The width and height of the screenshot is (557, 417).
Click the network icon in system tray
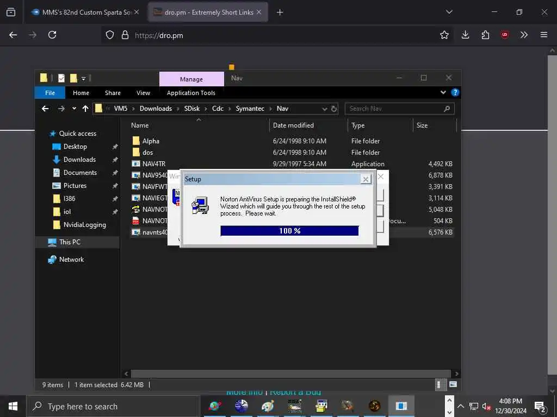pyautogui.click(x=474, y=406)
